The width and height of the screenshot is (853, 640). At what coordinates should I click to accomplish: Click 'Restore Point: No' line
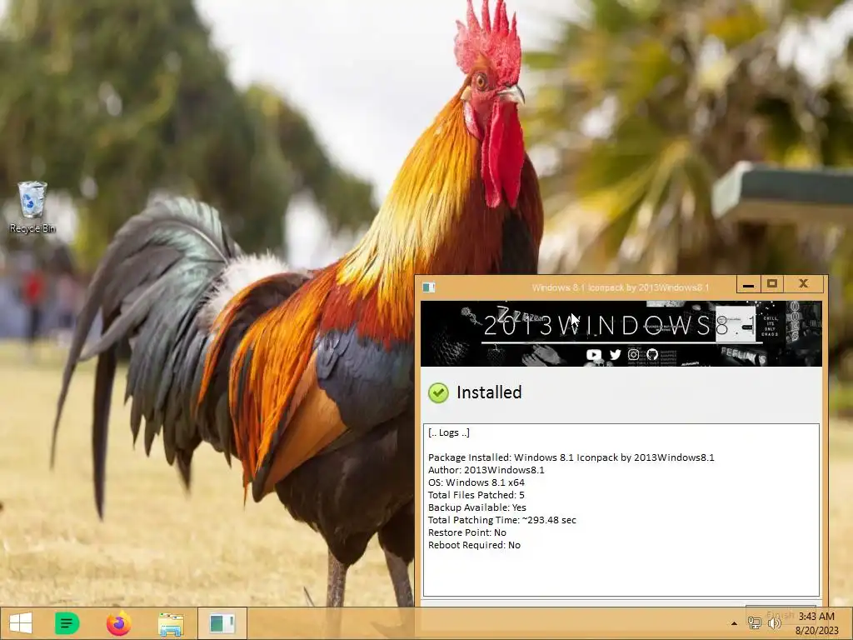coord(467,532)
